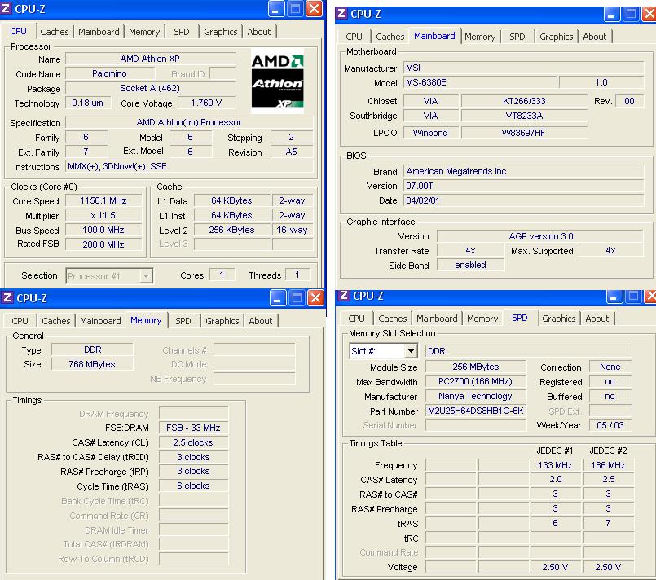
Task: Open the Mainboard tab in the CPU window
Action: 99,32
